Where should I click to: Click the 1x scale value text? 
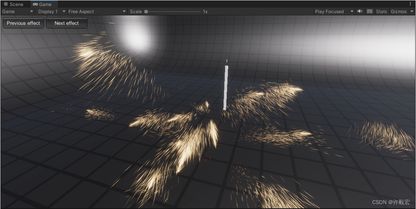pyautogui.click(x=205, y=11)
